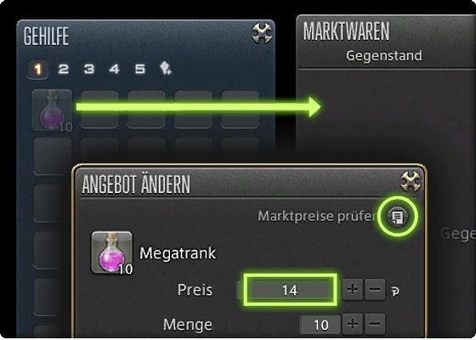This screenshot has width=476, height=340.
Task: Click the Marktpreise prüfen icon button
Action: 398,217
